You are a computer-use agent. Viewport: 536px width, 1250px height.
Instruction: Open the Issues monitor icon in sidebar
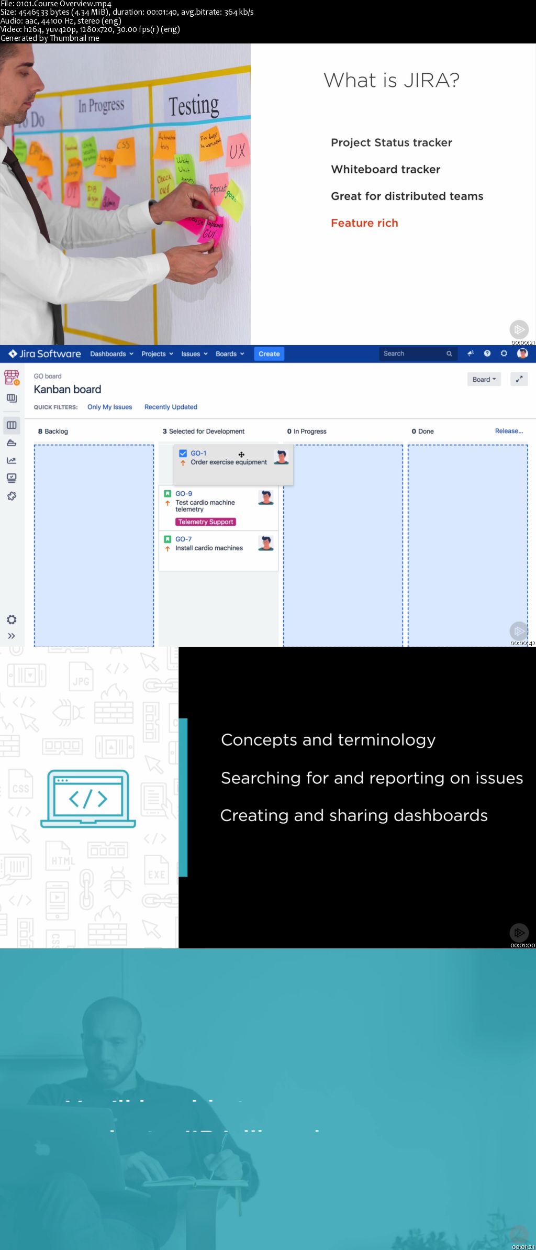(x=12, y=478)
